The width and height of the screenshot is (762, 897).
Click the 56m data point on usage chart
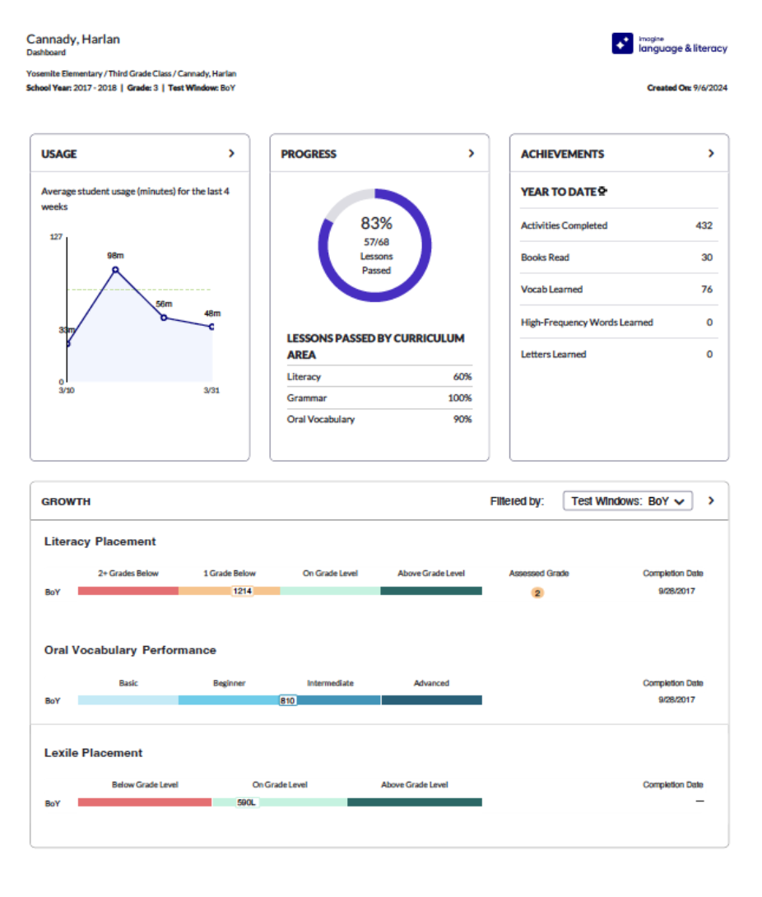coord(164,318)
